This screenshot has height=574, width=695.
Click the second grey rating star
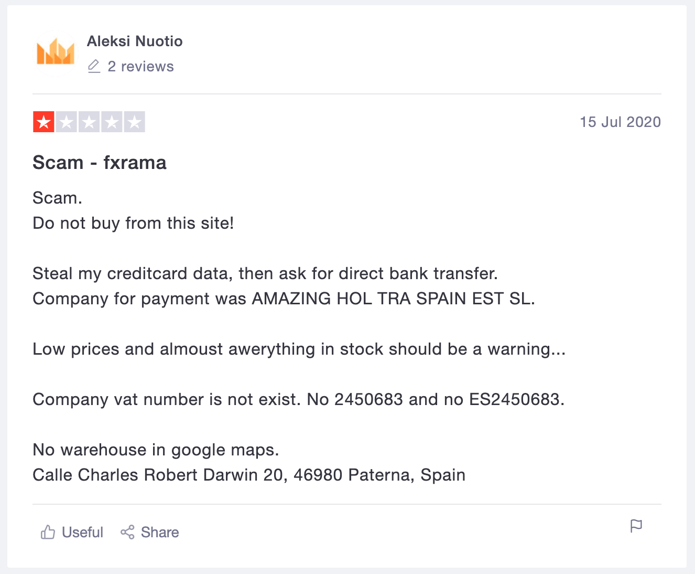67,122
